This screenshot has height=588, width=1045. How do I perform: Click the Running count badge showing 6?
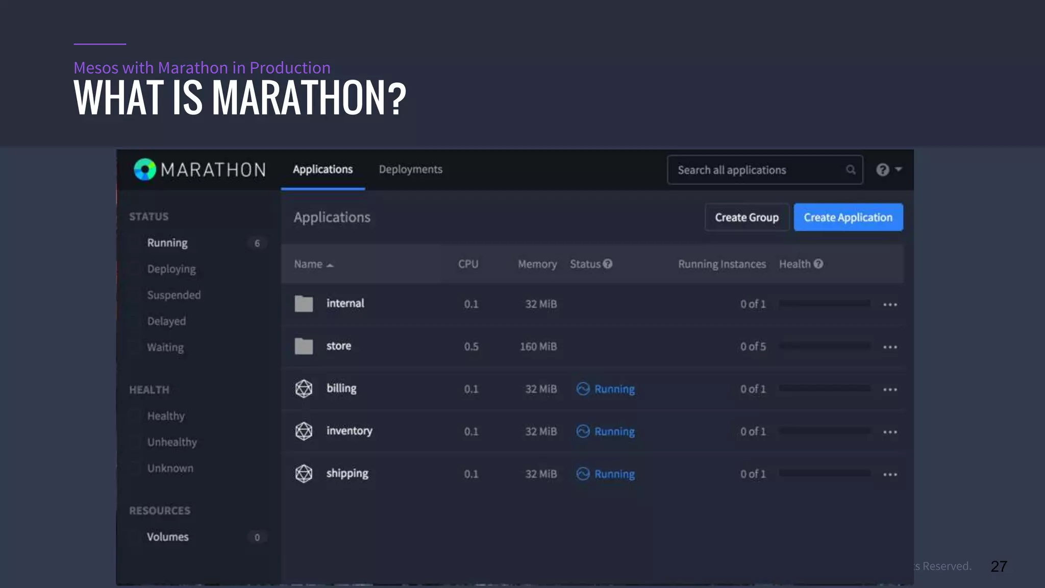tap(257, 243)
